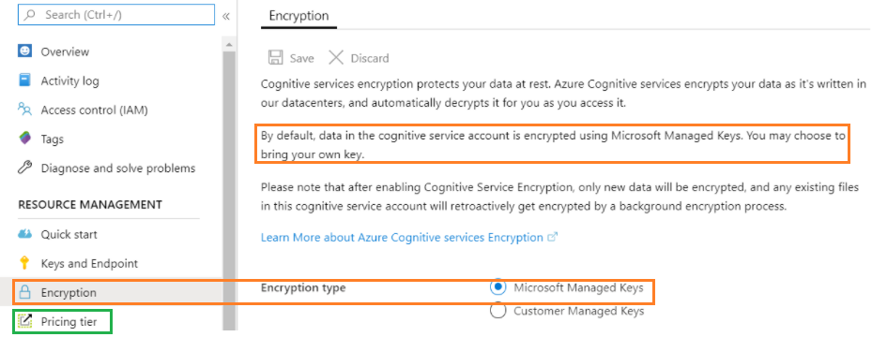The height and width of the screenshot is (337, 872).
Task: Click the Pricing tier external-link icon
Action: (x=25, y=321)
